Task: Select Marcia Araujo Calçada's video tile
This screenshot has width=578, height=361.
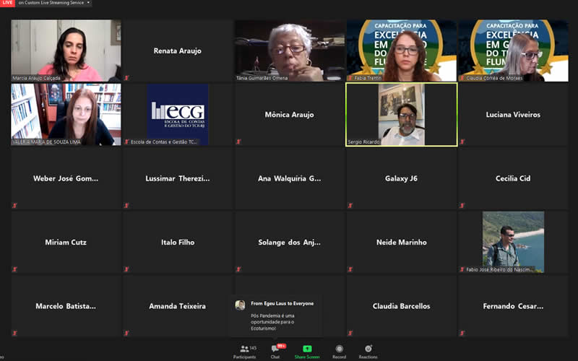Action: click(x=66, y=51)
